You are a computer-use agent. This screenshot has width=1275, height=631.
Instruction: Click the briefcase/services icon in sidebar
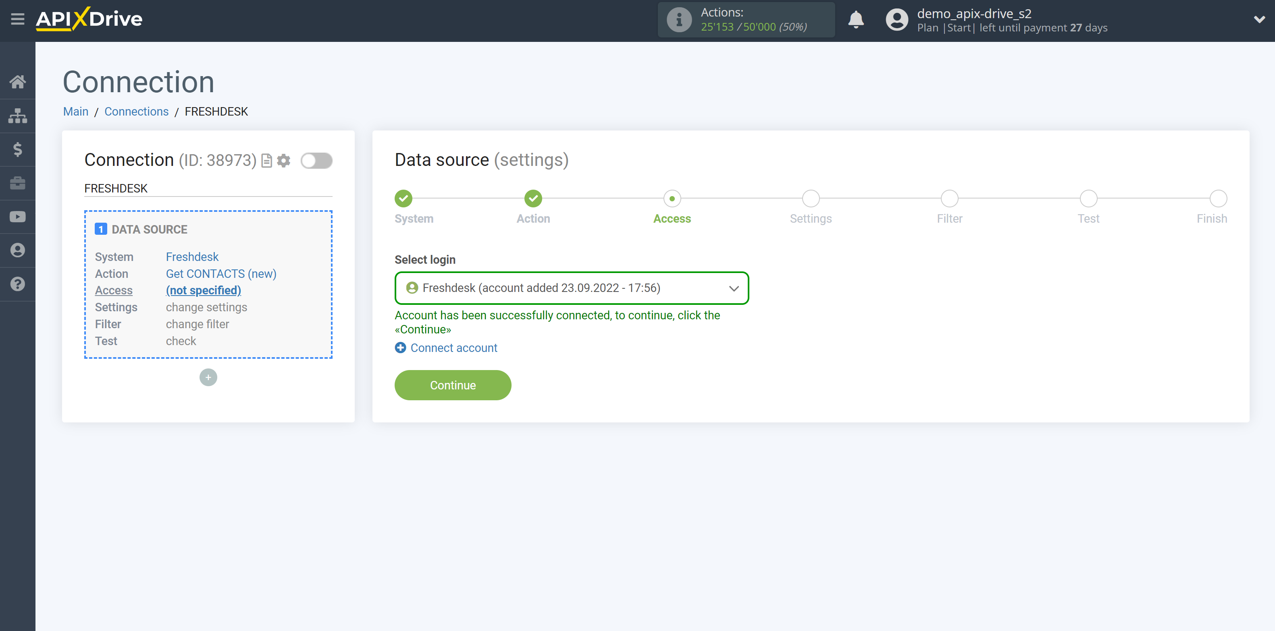coord(18,183)
